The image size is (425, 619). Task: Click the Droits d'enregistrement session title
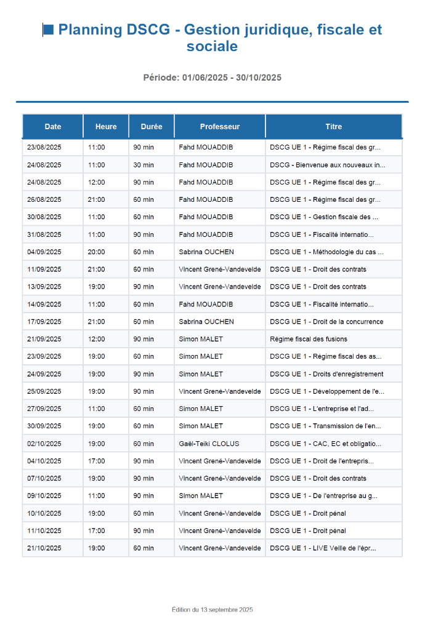[x=326, y=374]
